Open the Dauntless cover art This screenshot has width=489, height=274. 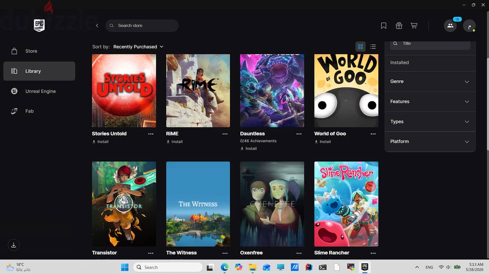[x=272, y=90]
